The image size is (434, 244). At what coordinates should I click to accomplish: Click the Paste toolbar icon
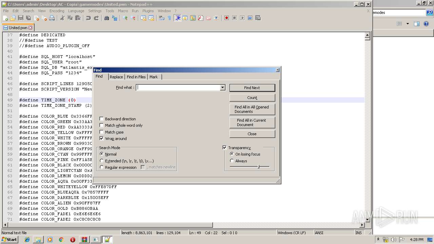pyautogui.click(x=78, y=18)
